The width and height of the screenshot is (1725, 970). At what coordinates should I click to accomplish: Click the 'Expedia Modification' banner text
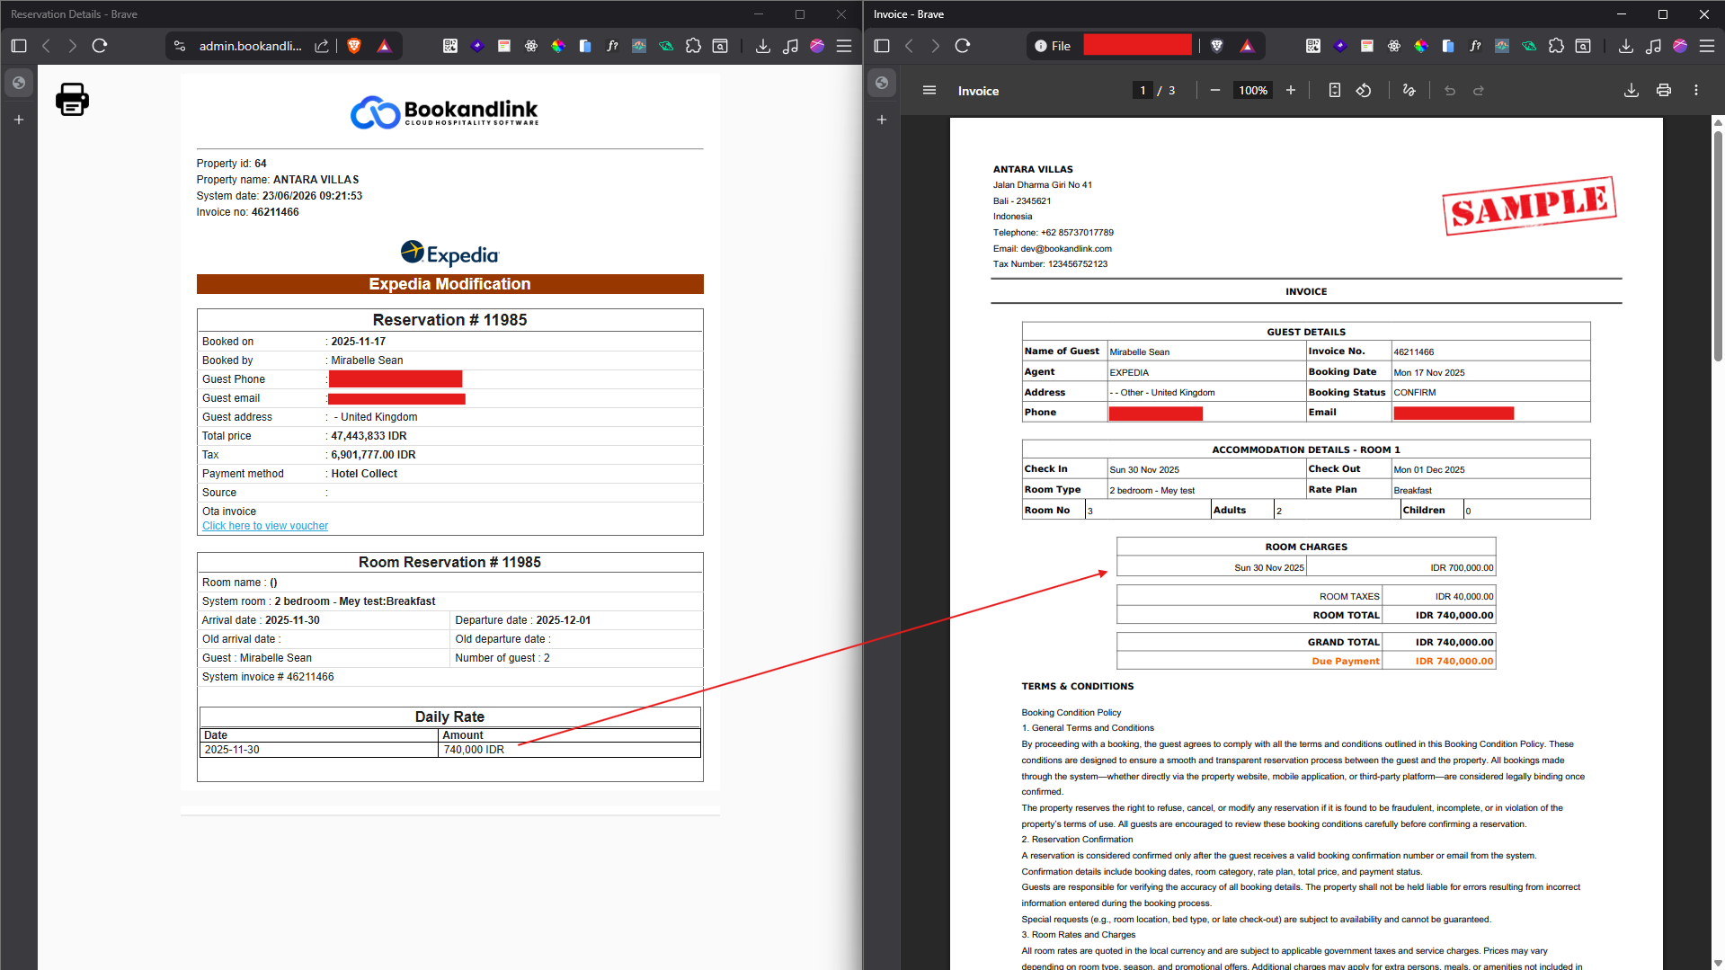point(449,284)
